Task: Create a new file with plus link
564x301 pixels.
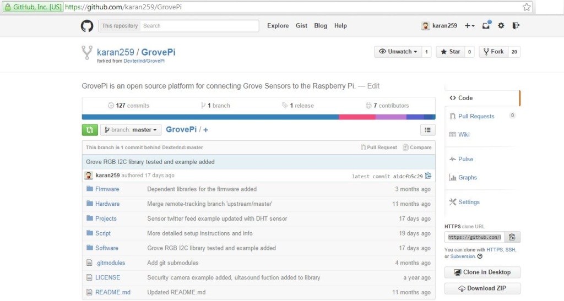Action: click(205, 130)
